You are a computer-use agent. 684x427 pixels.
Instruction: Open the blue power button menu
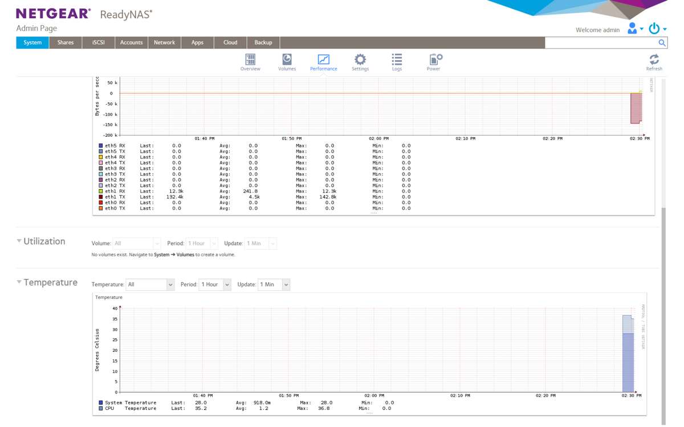pos(657,28)
